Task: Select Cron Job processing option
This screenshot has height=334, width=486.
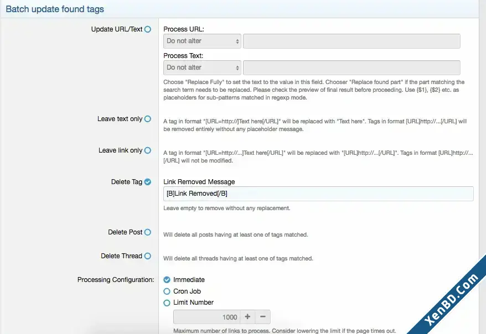Action: click(167, 291)
